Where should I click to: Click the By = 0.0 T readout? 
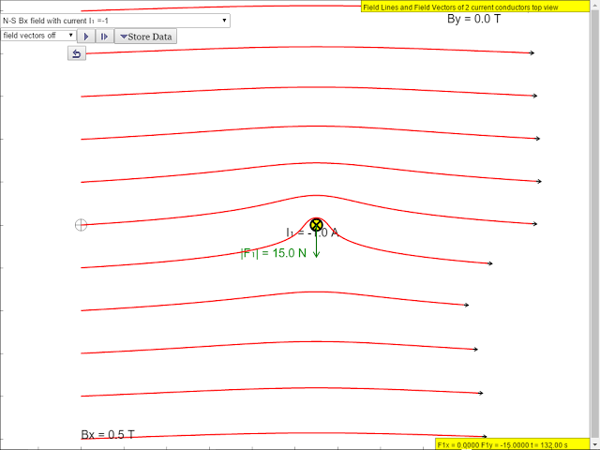(473, 19)
